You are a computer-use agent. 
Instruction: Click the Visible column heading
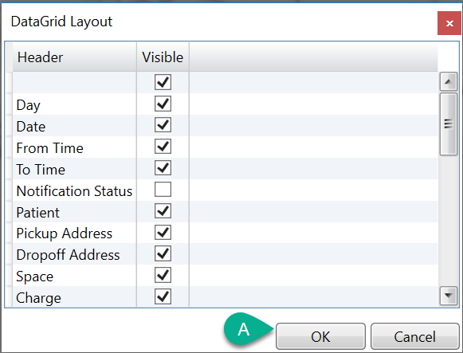(x=163, y=57)
